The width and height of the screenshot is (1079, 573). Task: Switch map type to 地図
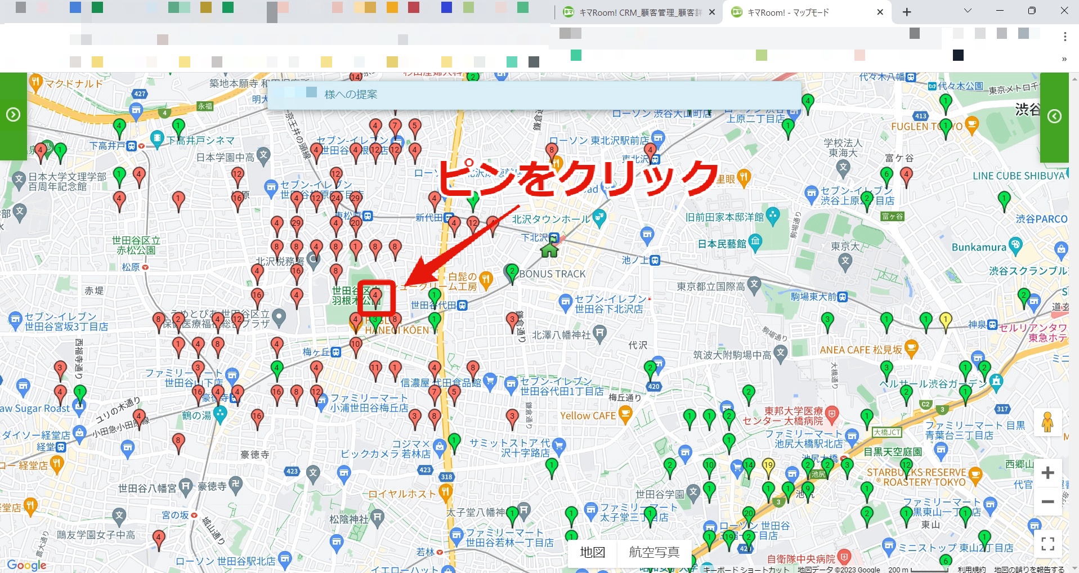pyautogui.click(x=592, y=552)
